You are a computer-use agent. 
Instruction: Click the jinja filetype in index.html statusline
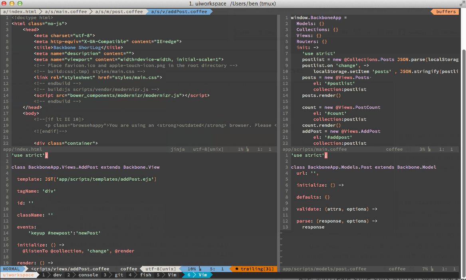178,149
